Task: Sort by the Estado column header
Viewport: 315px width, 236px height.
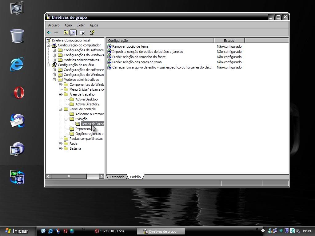Action: [x=229, y=41]
